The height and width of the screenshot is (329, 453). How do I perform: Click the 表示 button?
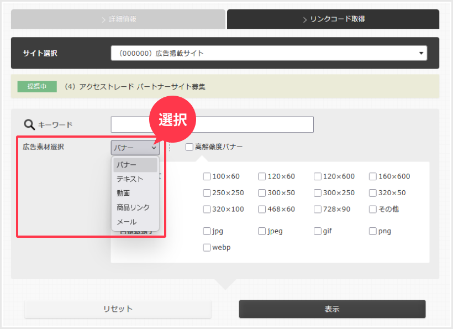tap(332, 309)
